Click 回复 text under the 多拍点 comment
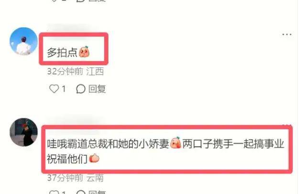 [x=97, y=89]
